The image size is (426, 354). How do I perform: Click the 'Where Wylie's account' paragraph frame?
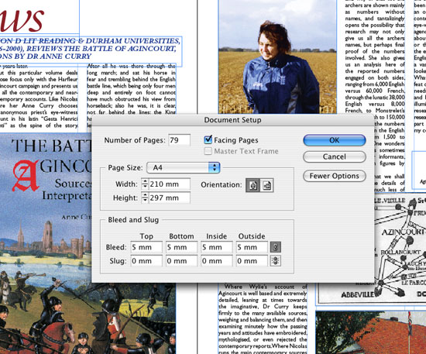click(x=263, y=318)
